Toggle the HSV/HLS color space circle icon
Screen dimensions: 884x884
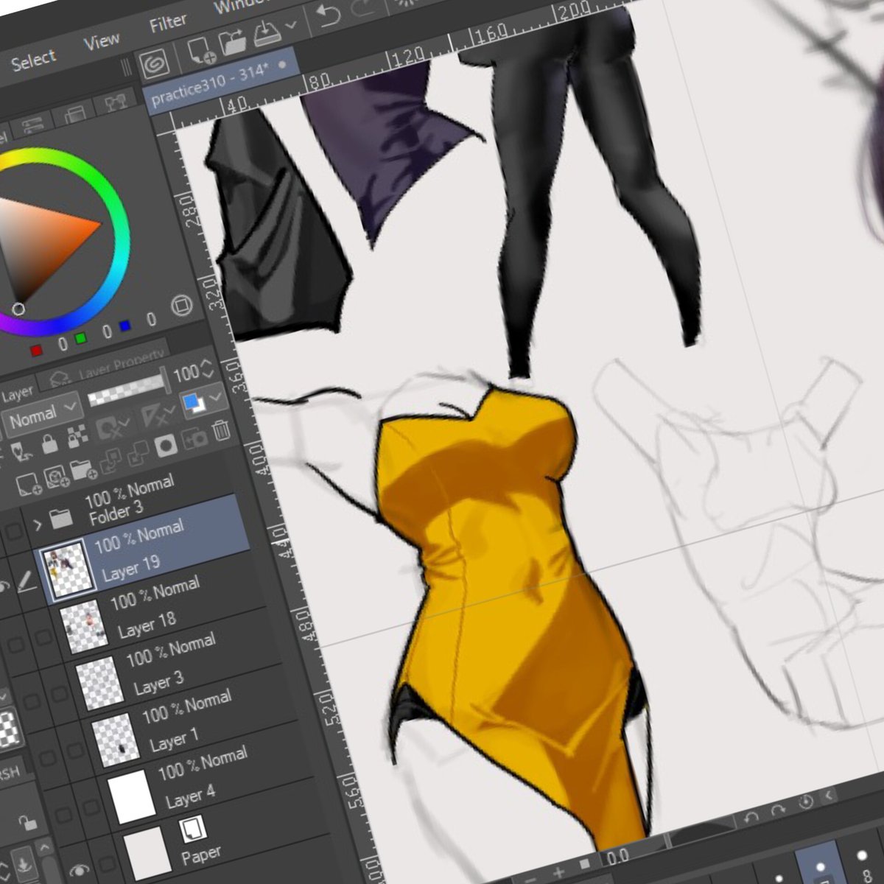181,304
